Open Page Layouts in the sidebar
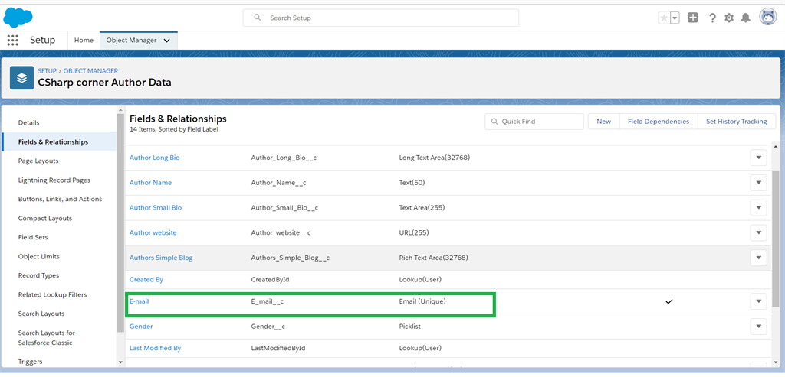Viewport: 785px width, 377px height. [x=38, y=161]
